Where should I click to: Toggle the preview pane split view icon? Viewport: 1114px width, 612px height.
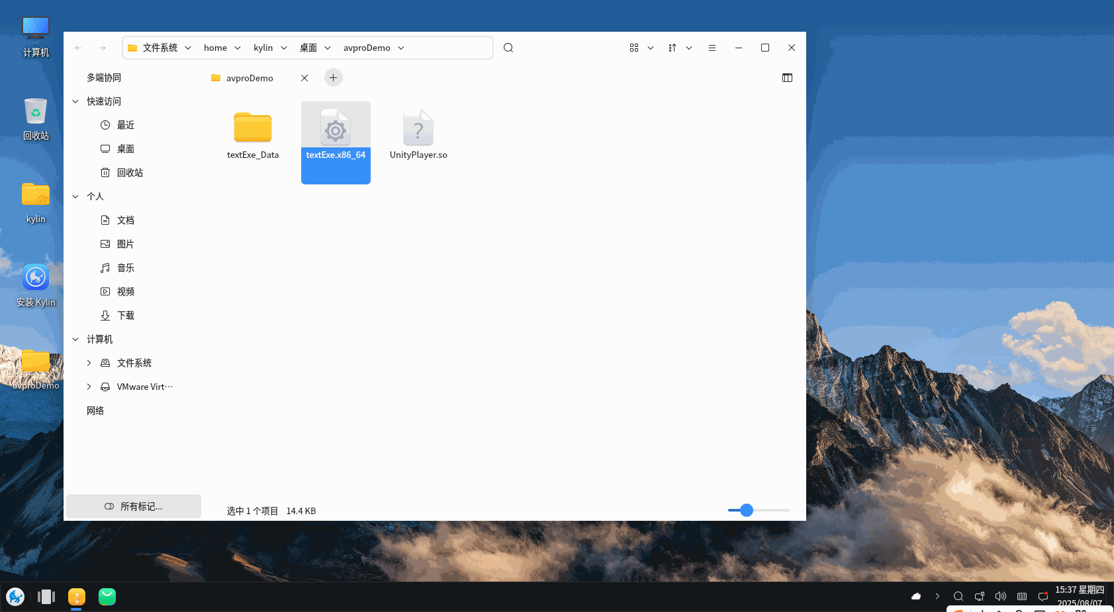pyautogui.click(x=787, y=78)
